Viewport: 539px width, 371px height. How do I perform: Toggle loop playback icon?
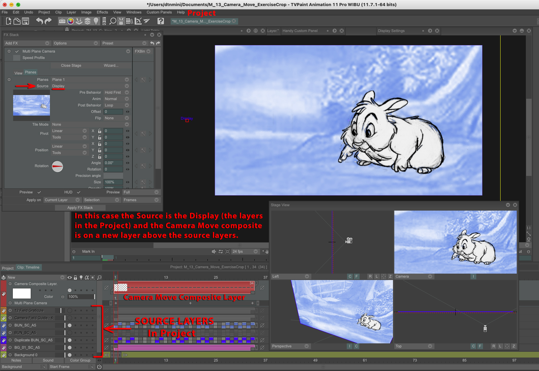click(221, 251)
